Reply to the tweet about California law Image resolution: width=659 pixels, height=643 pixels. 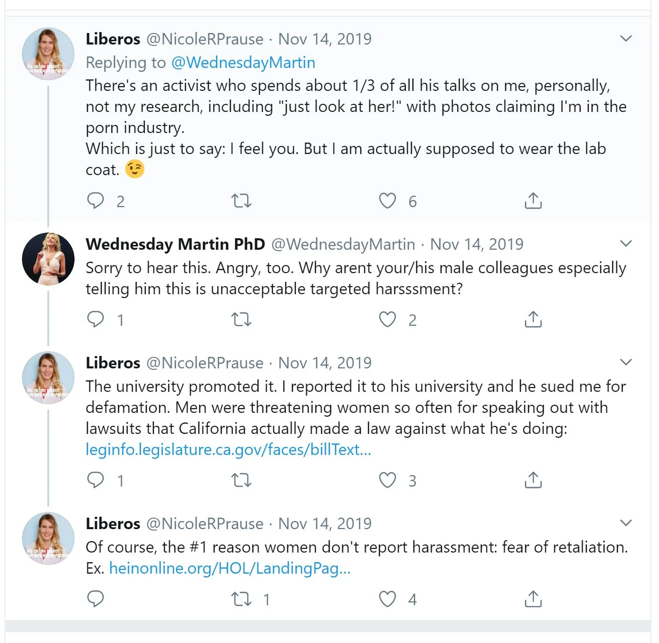96,480
